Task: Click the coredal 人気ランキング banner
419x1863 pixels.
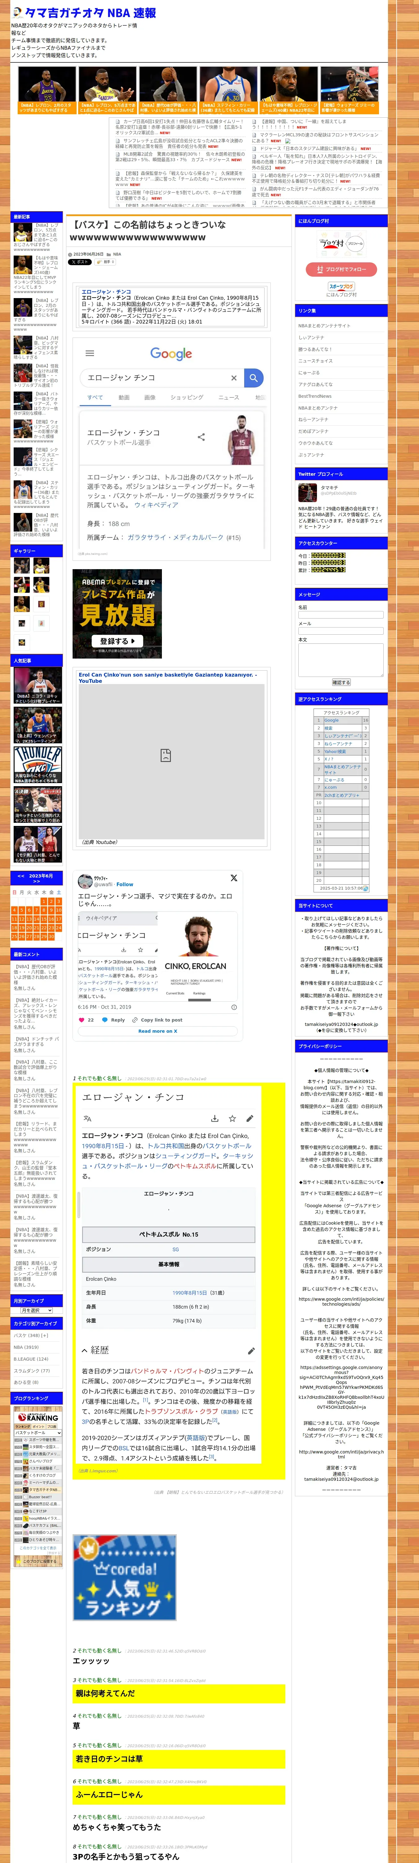Action: (124, 1577)
